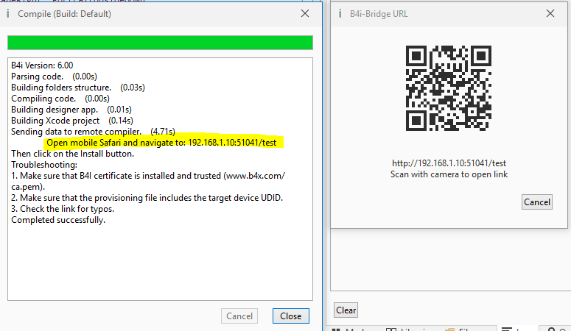Image resolution: width=571 pixels, height=331 pixels.
Task: Click the 'Compiling code.' log line
Action: pyautogui.click(x=60, y=99)
